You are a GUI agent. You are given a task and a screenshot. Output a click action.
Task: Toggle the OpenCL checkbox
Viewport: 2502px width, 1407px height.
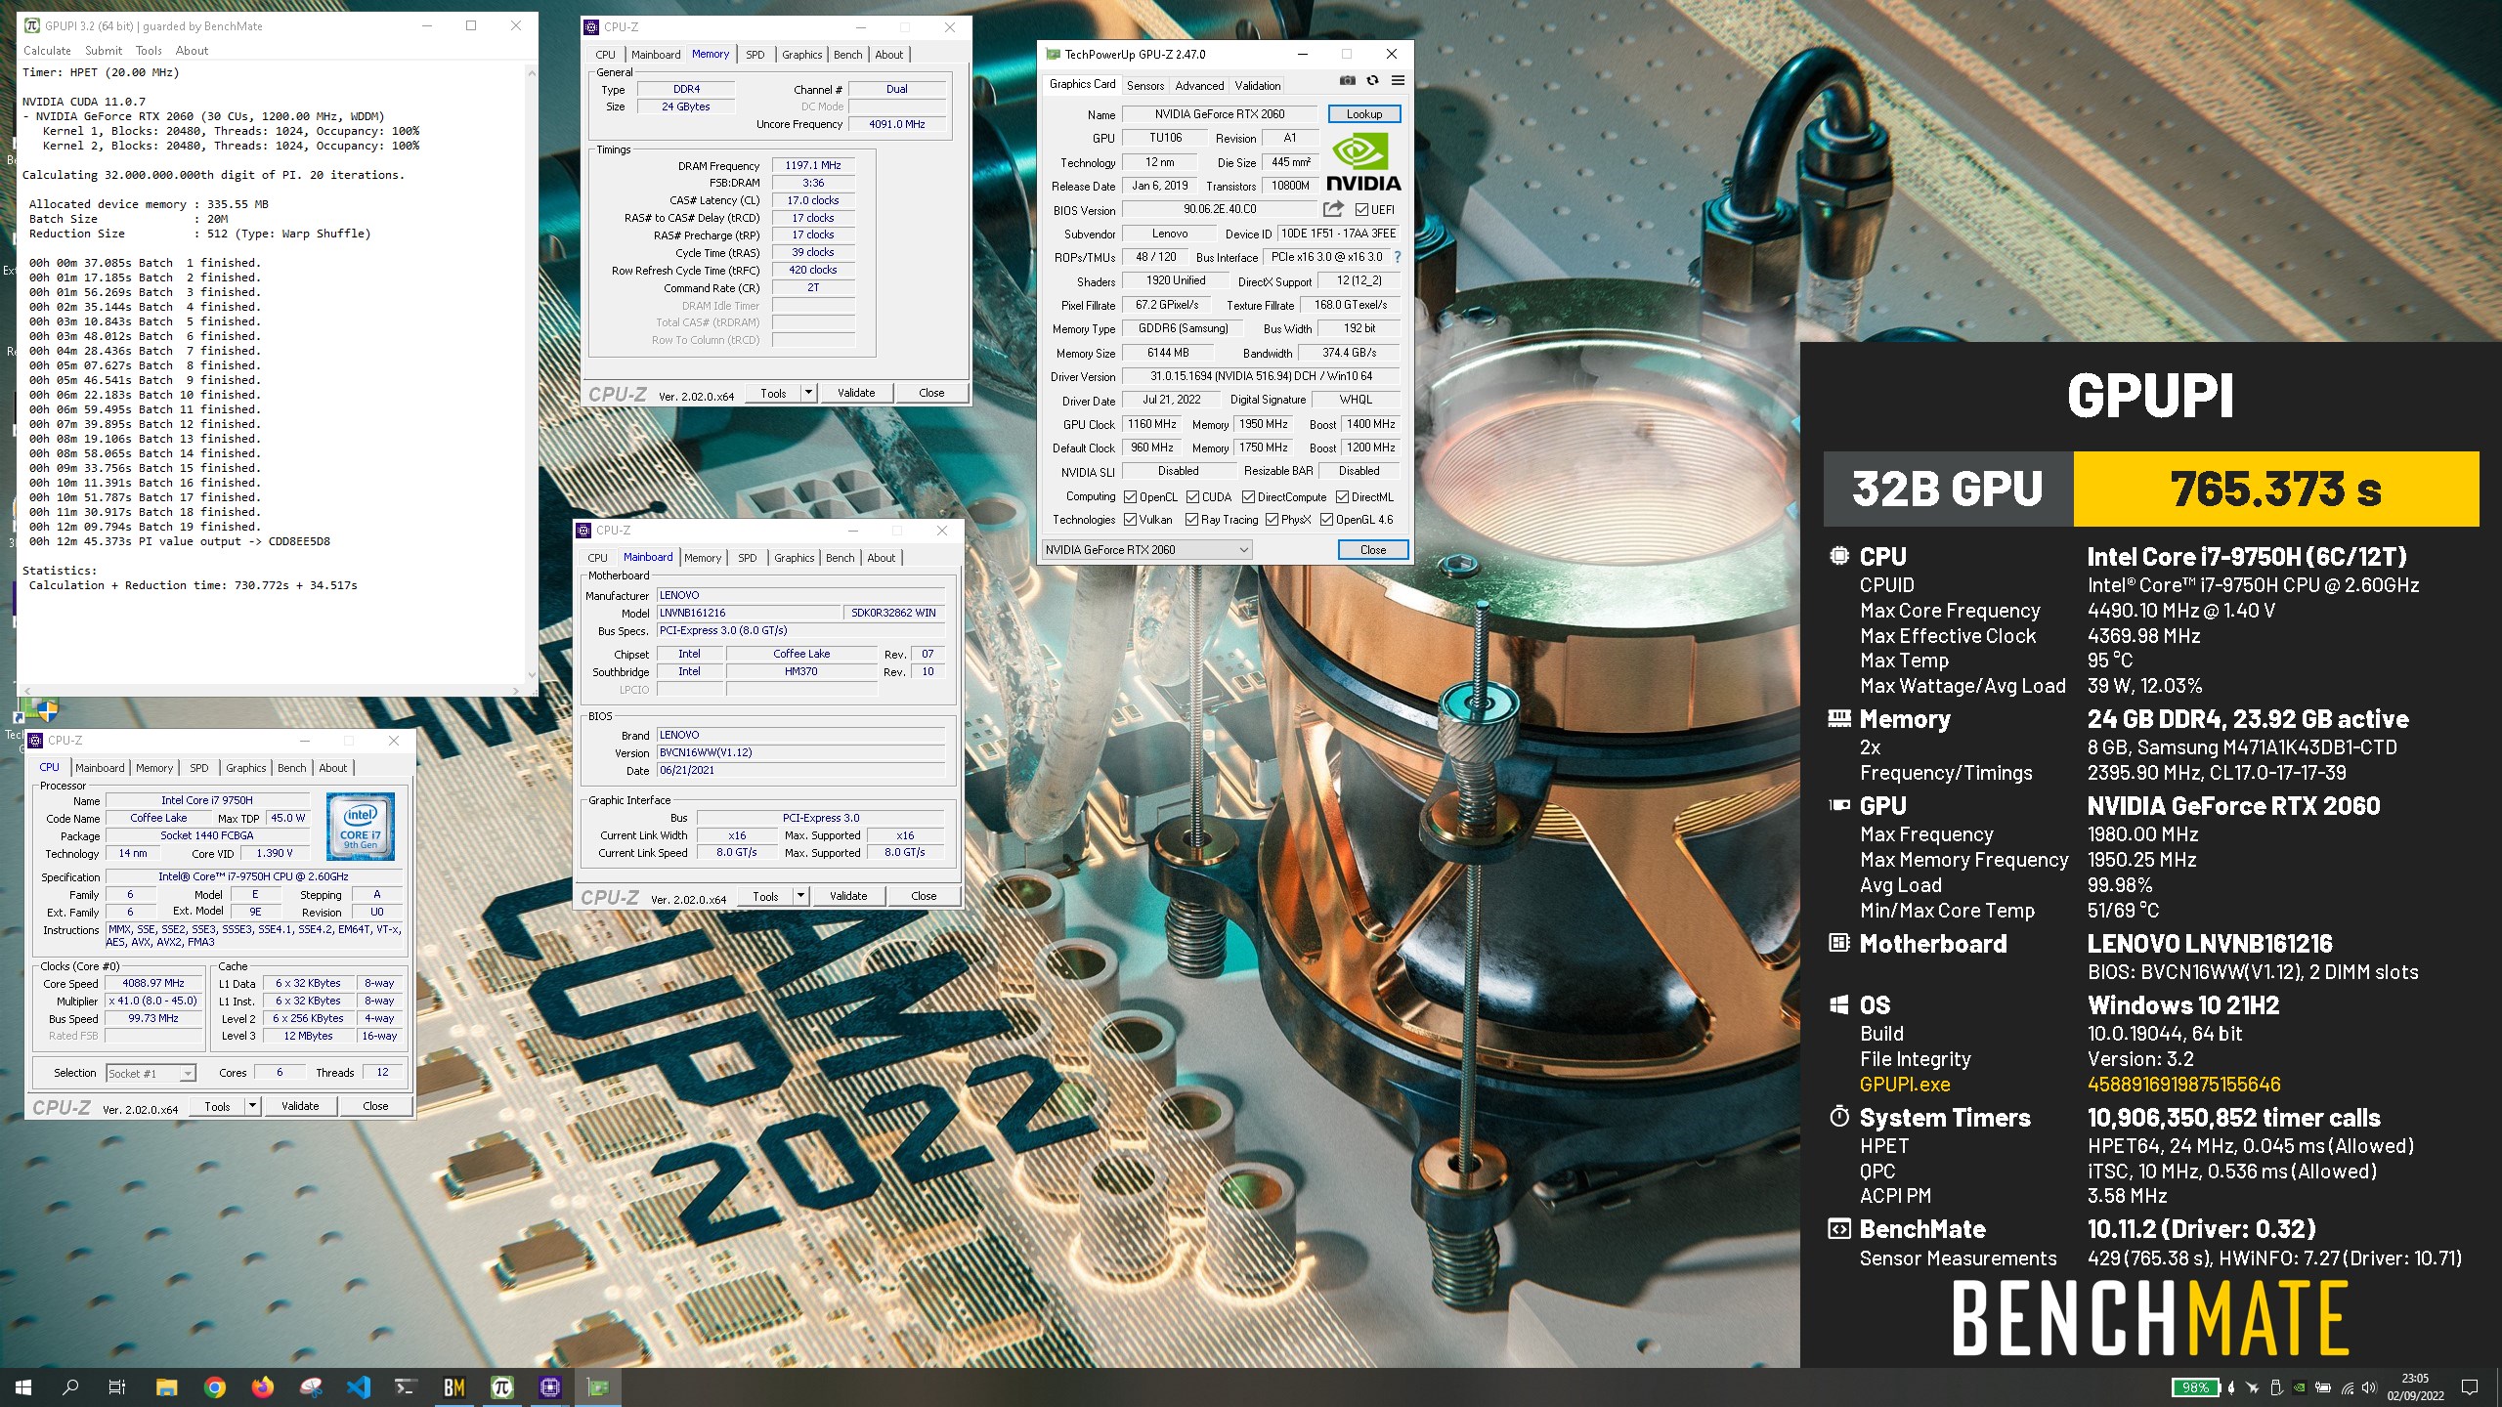click(1131, 496)
